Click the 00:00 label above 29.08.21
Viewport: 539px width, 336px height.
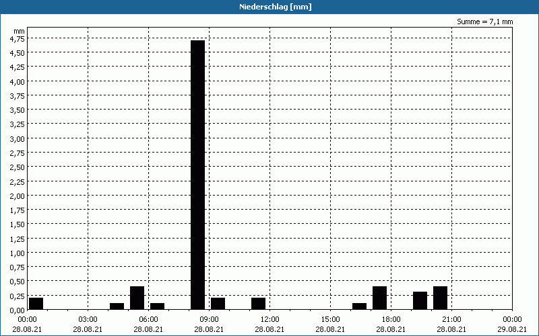[x=512, y=320]
